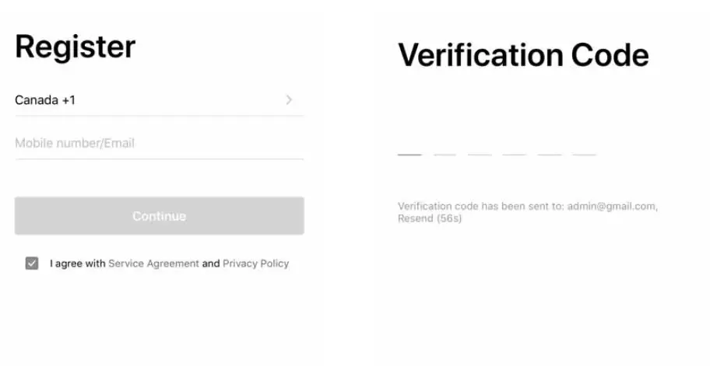Viewport: 724px width, 366px height.
Task: Uncheck the agreement checkbox
Action: [x=32, y=263]
